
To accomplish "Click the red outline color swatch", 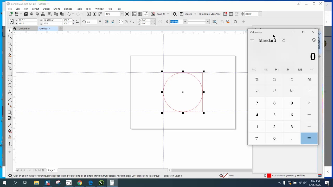I will click(269, 176).
